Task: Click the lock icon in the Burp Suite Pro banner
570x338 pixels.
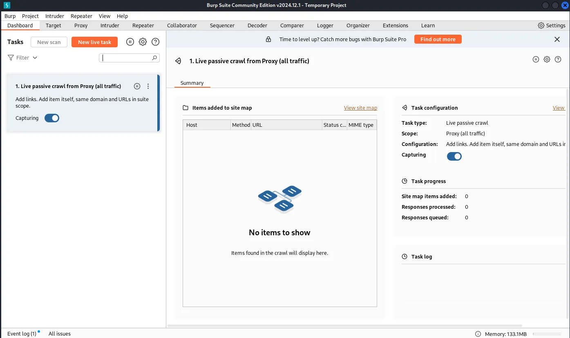Action: point(268,40)
